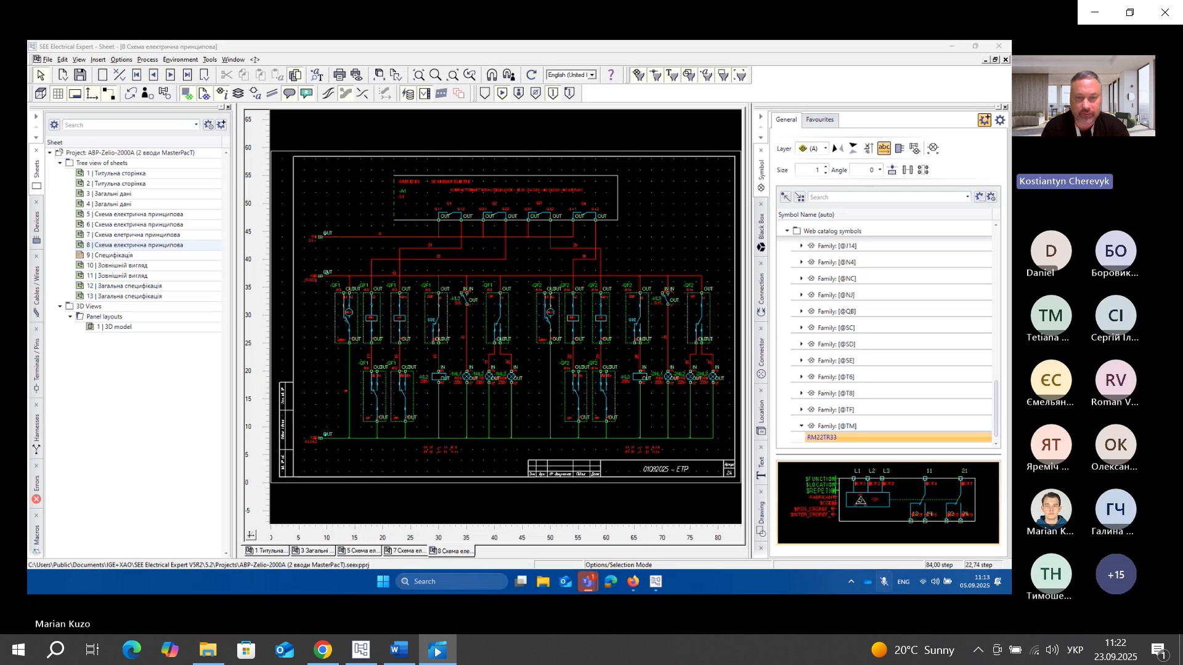Click the layers stack icon in toolbar
The height and width of the screenshot is (665, 1183).
(x=238, y=94)
